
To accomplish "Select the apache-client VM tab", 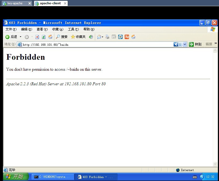I will coord(50,3).
